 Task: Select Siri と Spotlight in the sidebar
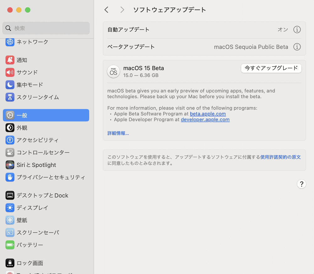pos(46,165)
